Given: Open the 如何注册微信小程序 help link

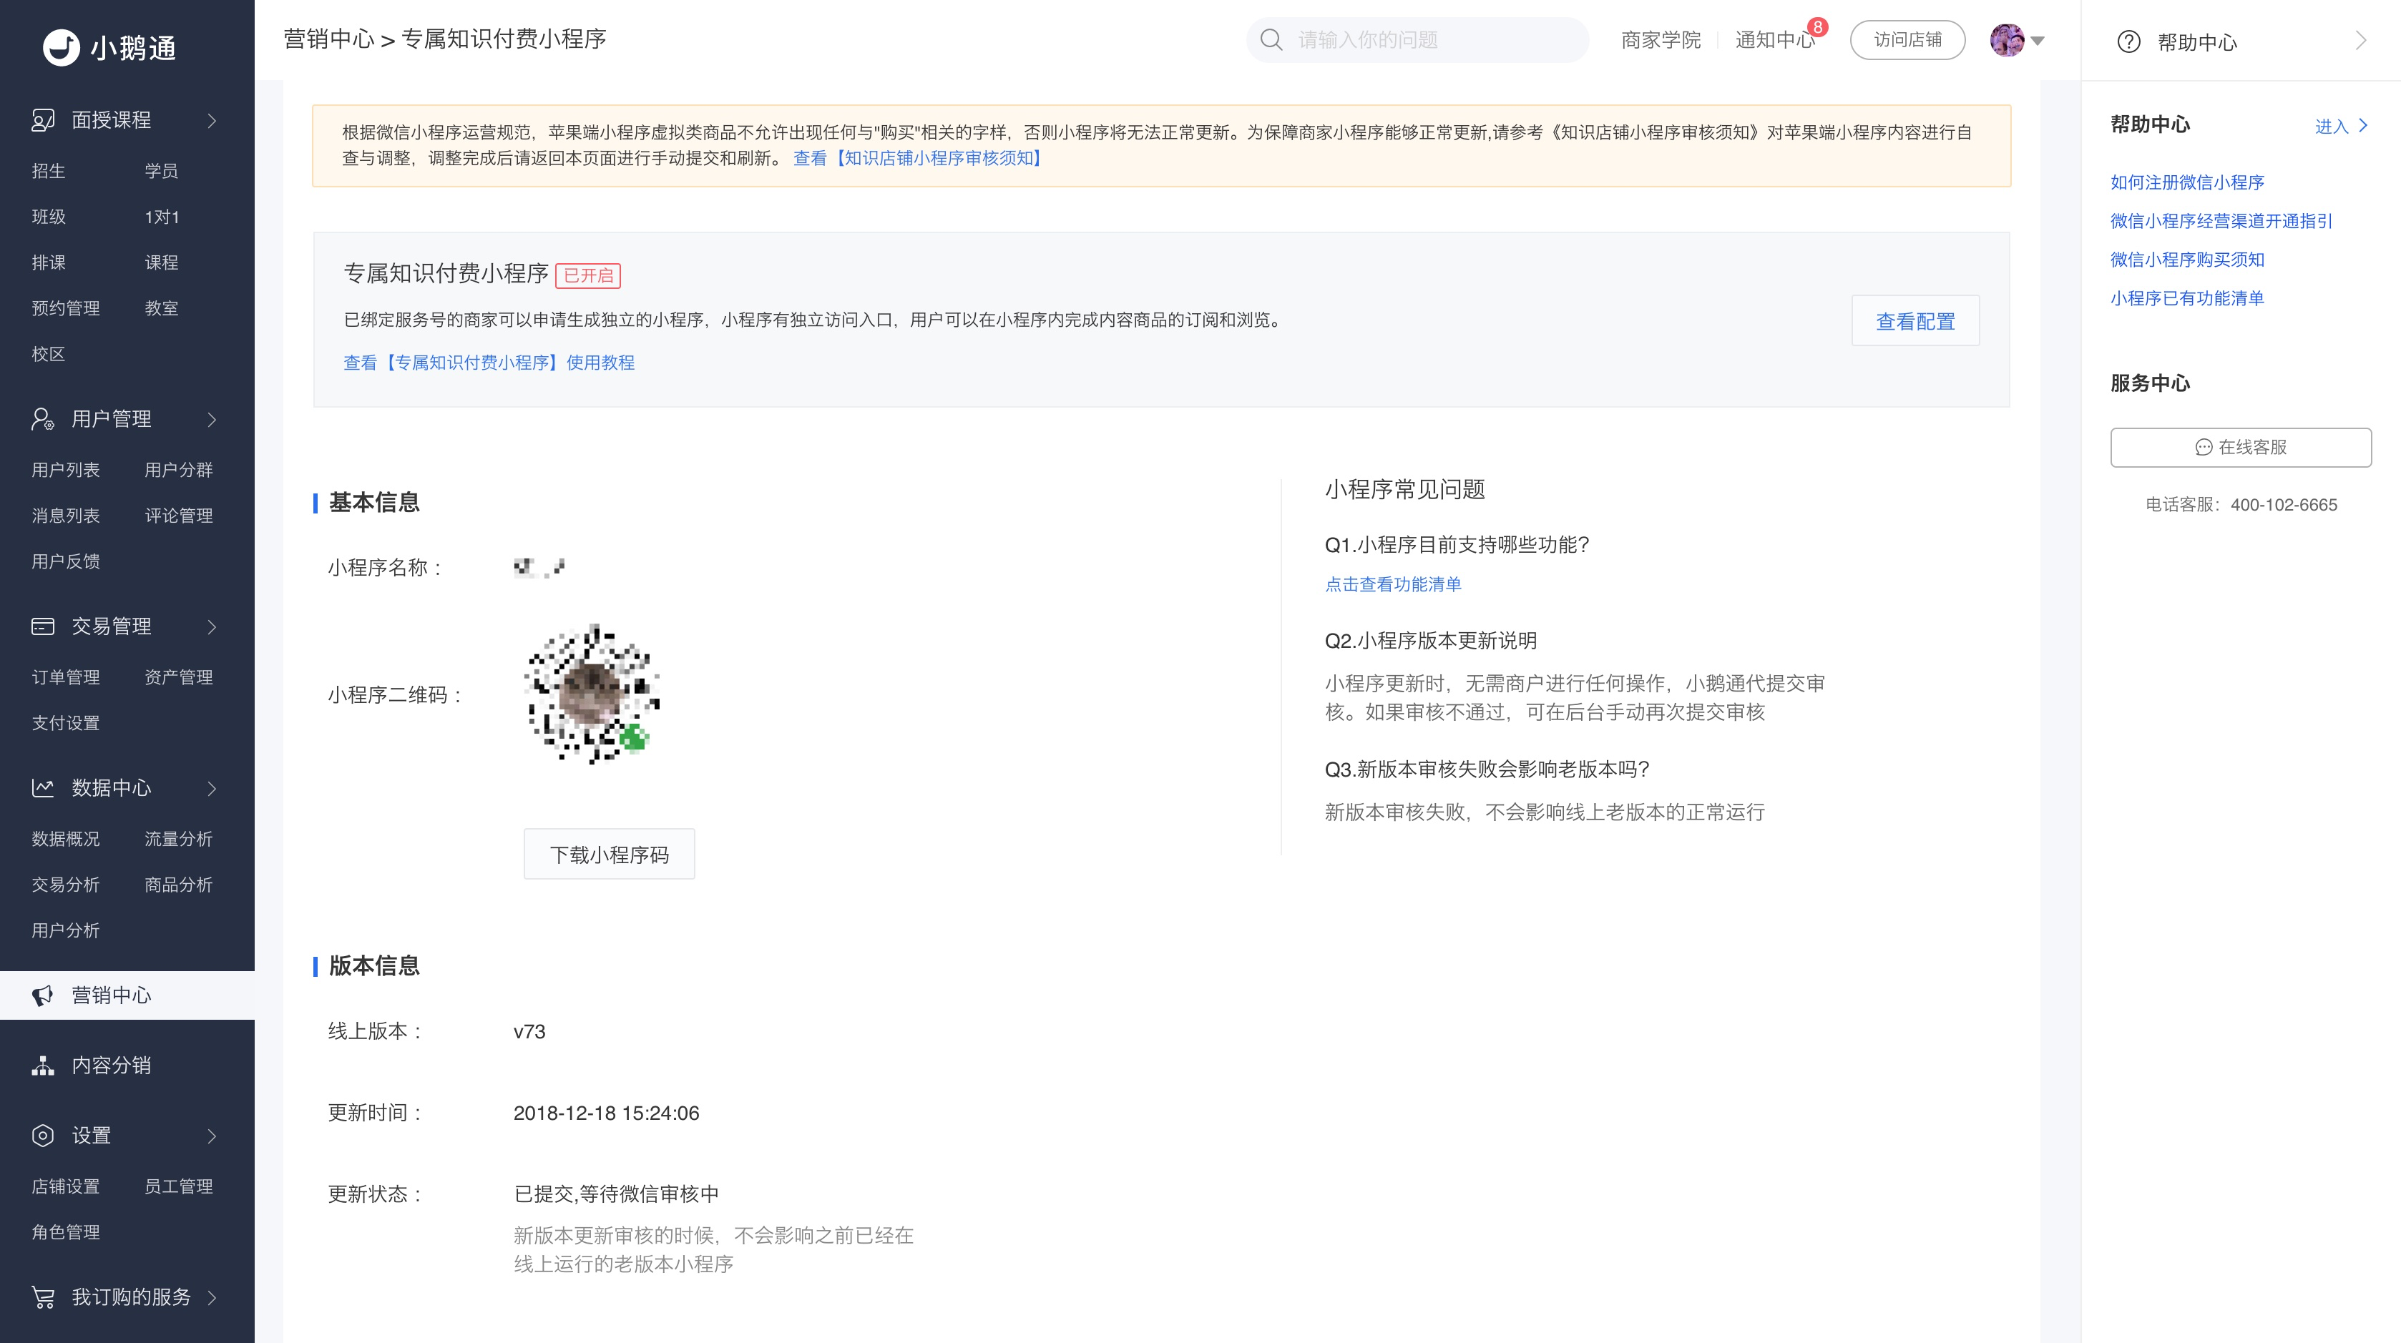Looking at the screenshot, I should click(x=2186, y=182).
